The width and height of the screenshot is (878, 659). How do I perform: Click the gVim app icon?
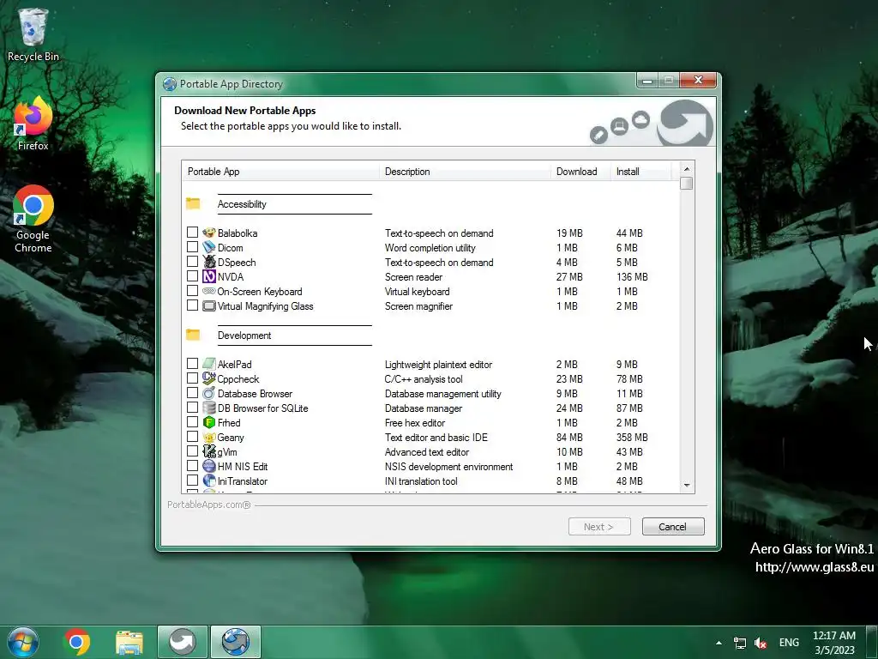[x=209, y=451]
